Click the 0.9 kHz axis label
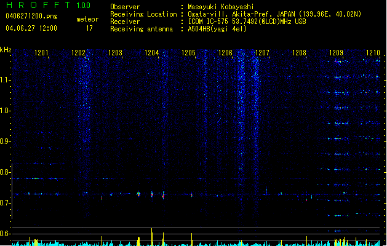This screenshot has width=387, height=246. pos(6,141)
